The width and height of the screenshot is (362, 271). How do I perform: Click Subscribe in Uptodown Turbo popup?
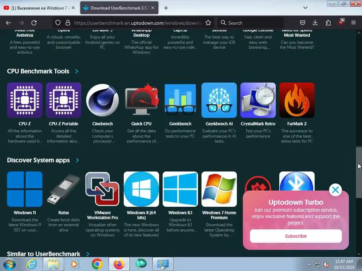pos(296,236)
